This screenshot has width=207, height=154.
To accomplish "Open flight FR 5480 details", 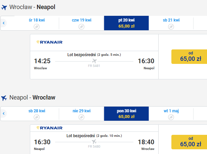I will (x=94, y=147).
